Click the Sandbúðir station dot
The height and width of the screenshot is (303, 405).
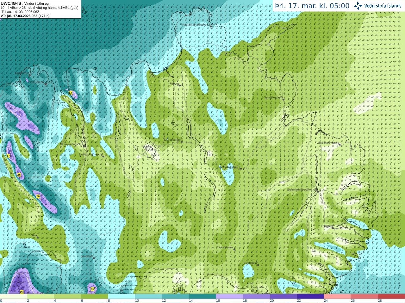(x=94, y=258)
